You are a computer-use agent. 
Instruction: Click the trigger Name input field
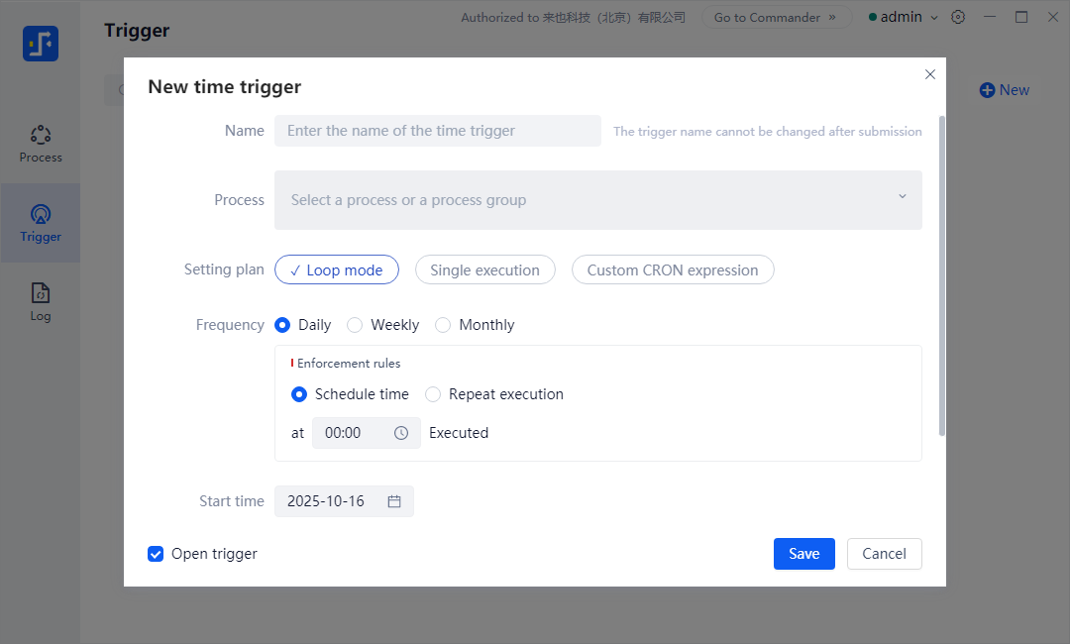click(437, 131)
